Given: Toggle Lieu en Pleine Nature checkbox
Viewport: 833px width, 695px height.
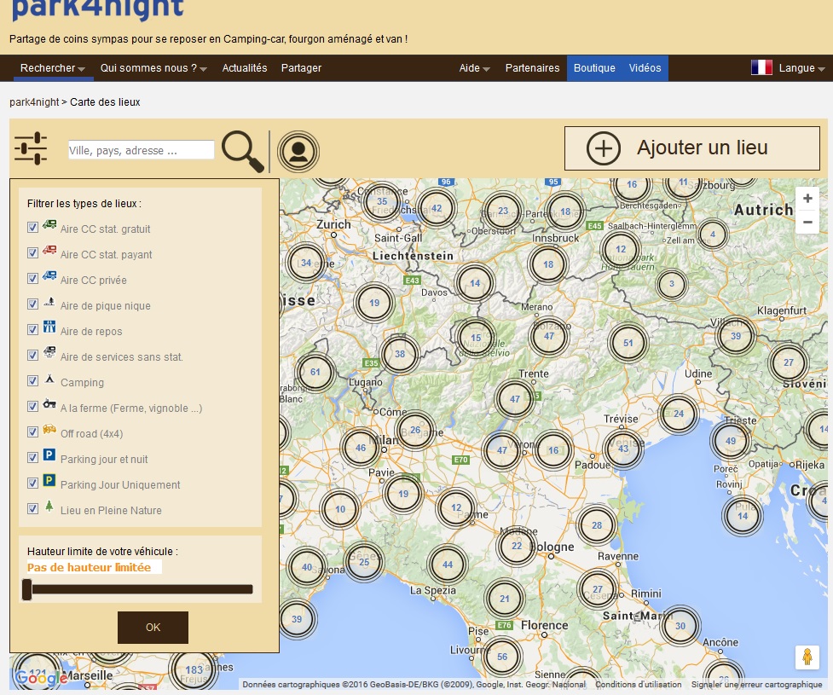Looking at the screenshot, I should [x=32, y=508].
